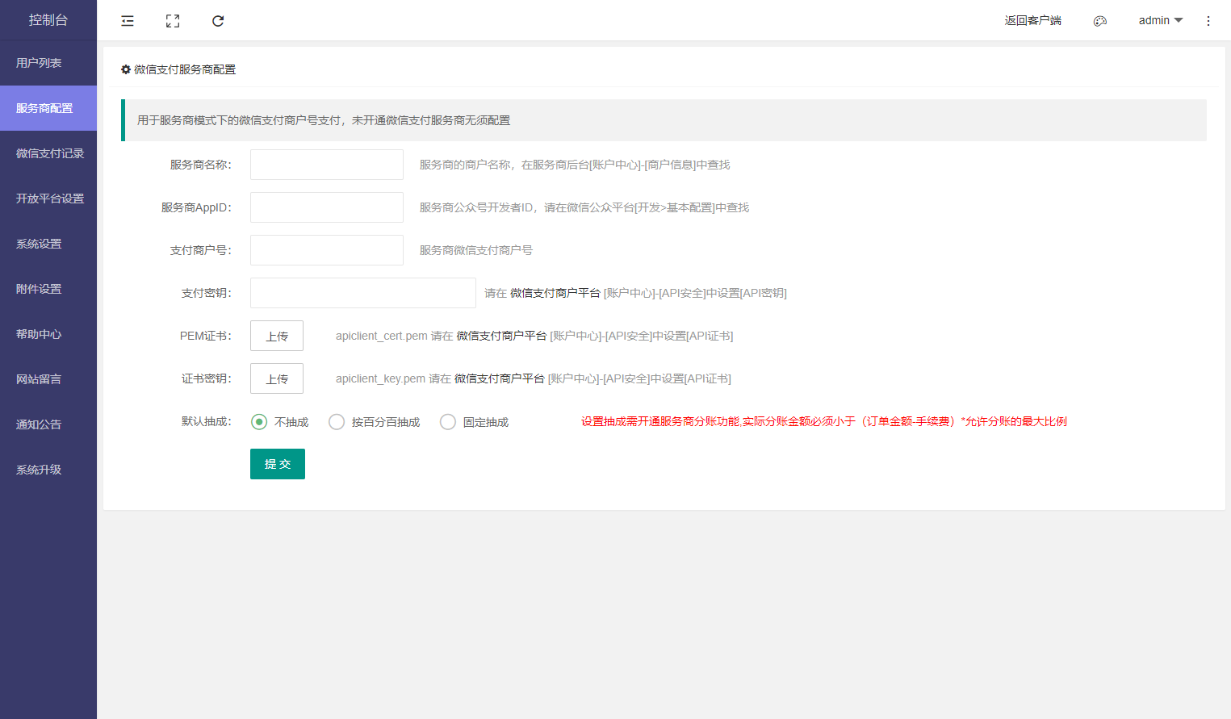Open the vertical three-dot more menu
The image size is (1231, 719).
click(x=1208, y=21)
